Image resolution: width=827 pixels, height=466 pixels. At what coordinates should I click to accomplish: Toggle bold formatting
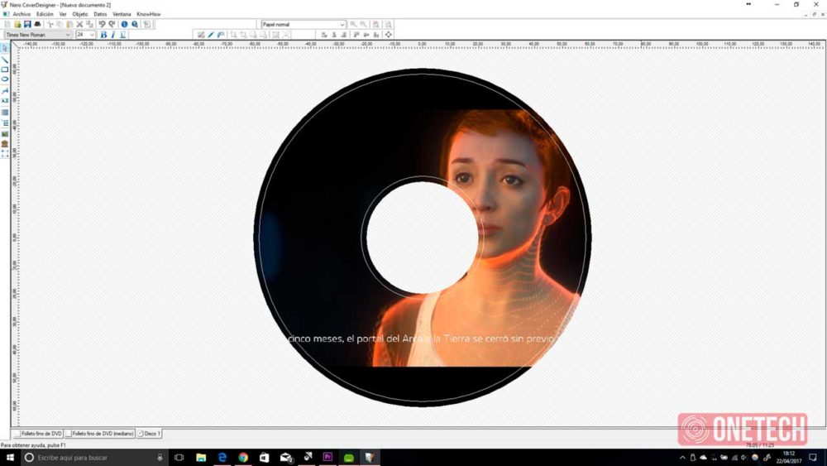pyautogui.click(x=103, y=35)
